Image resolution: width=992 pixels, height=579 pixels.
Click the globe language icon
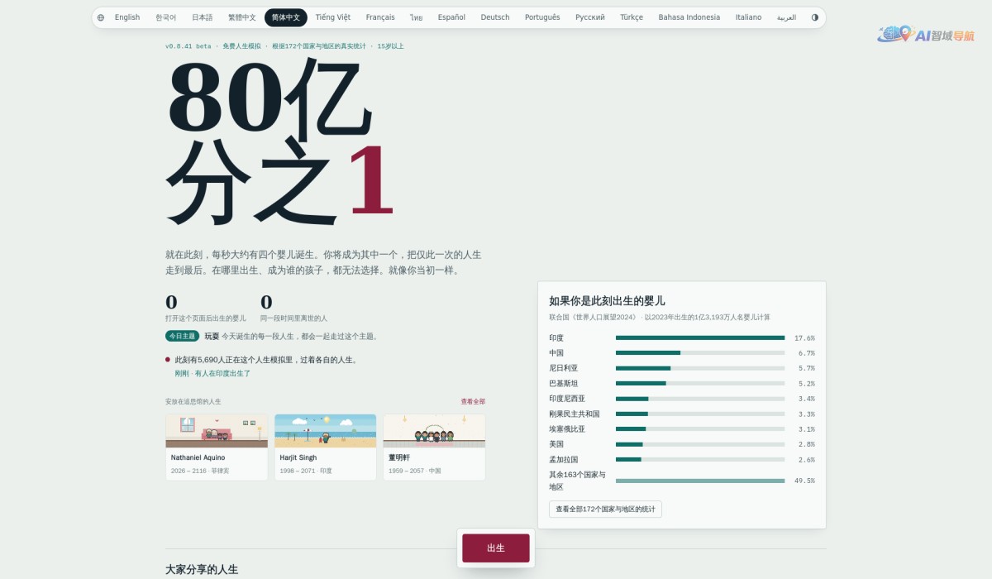[101, 17]
